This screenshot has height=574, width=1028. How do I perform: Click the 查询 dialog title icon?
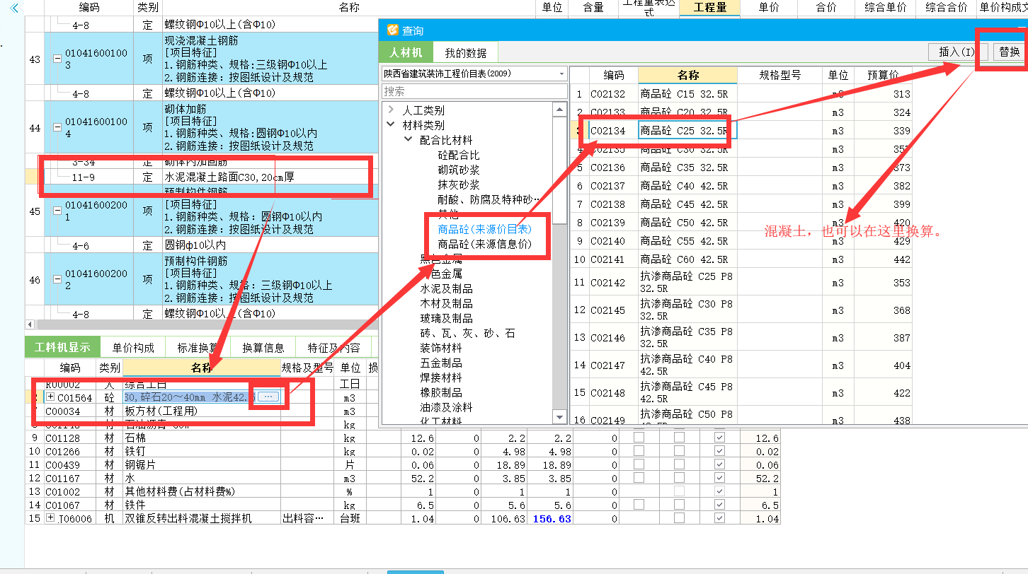coord(393,30)
